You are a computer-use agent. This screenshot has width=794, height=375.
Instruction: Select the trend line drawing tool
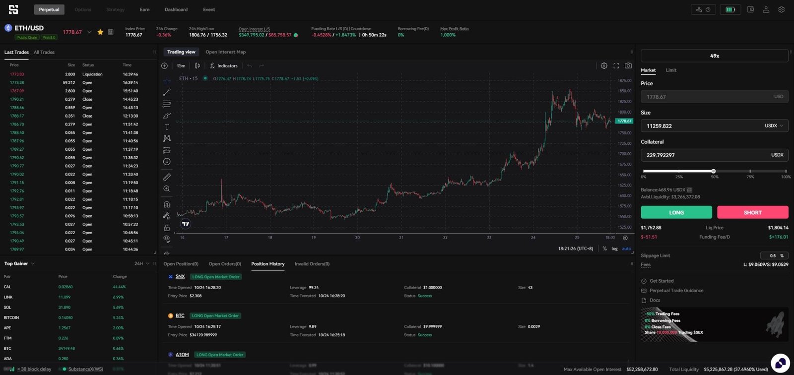coord(167,92)
